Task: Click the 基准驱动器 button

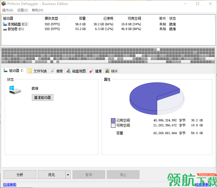Action: (x=43, y=97)
